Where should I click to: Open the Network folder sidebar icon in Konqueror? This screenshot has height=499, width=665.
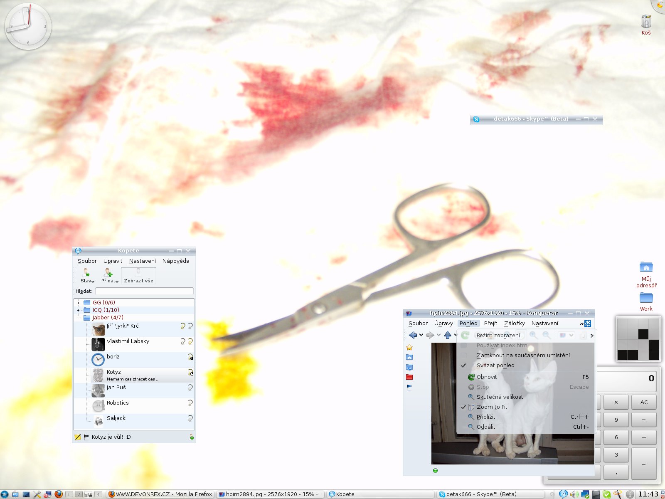[x=409, y=367]
